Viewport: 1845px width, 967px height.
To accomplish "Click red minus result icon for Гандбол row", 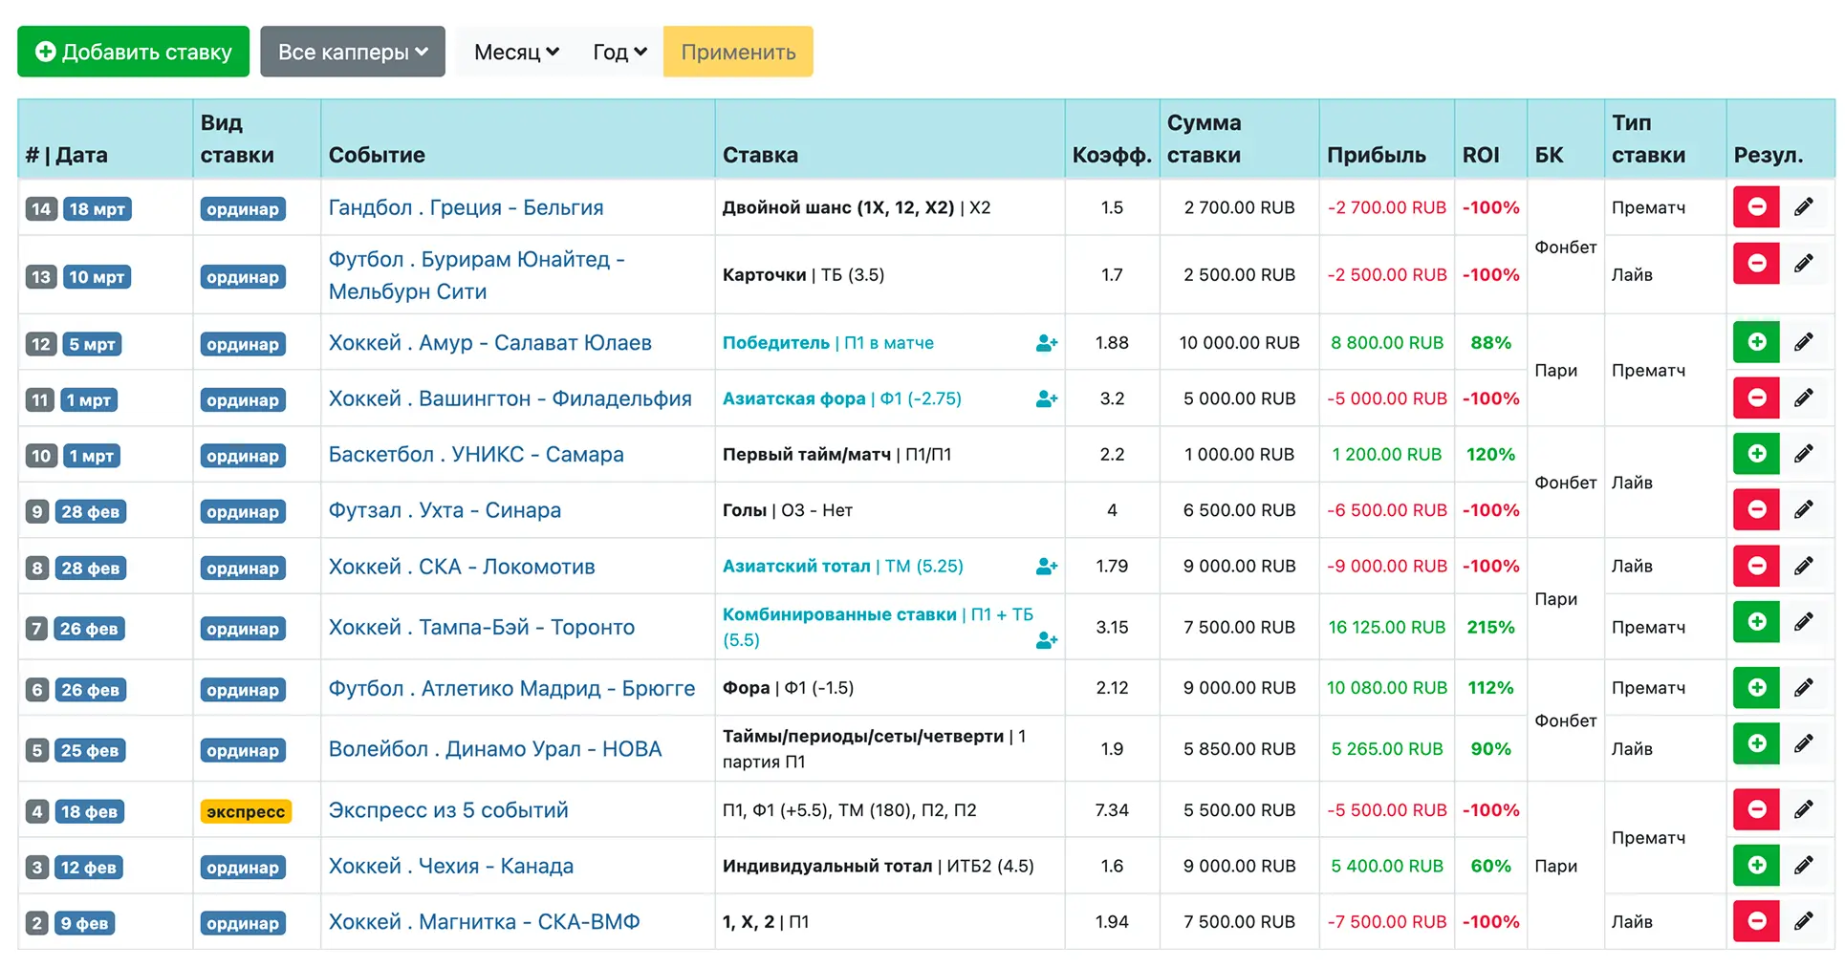I will pos(1756,207).
